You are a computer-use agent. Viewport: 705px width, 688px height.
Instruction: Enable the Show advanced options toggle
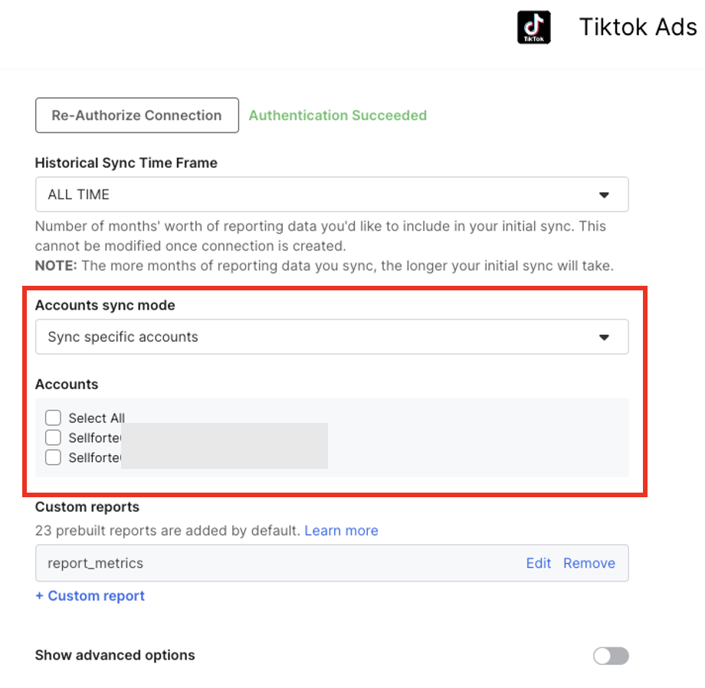[611, 656]
